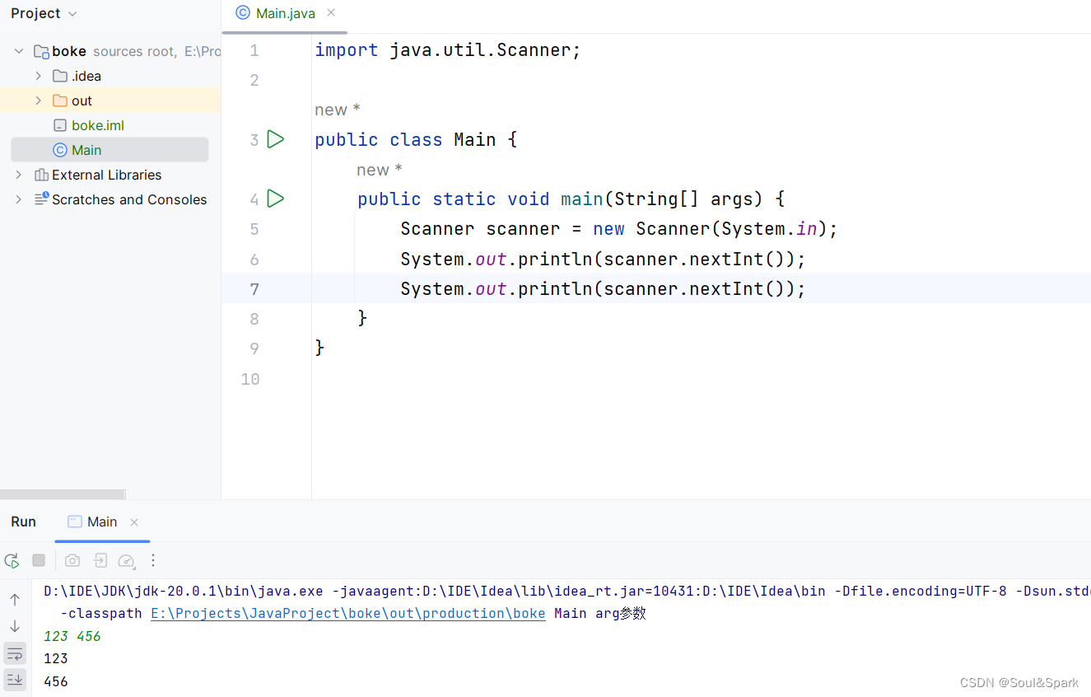Rerun the Main application

[x=12, y=560]
